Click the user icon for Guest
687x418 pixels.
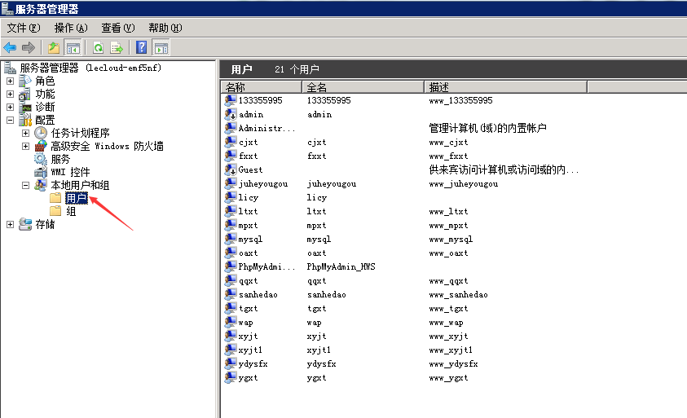pyautogui.click(x=231, y=169)
